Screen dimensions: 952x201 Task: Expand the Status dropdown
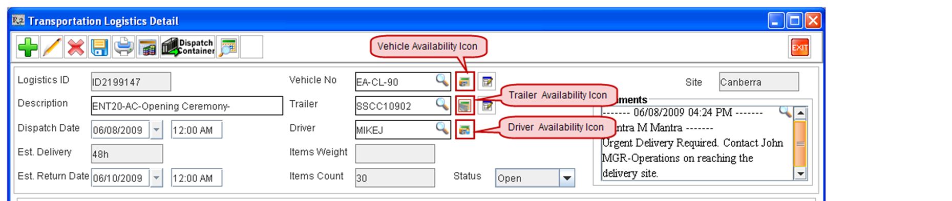[567, 178]
